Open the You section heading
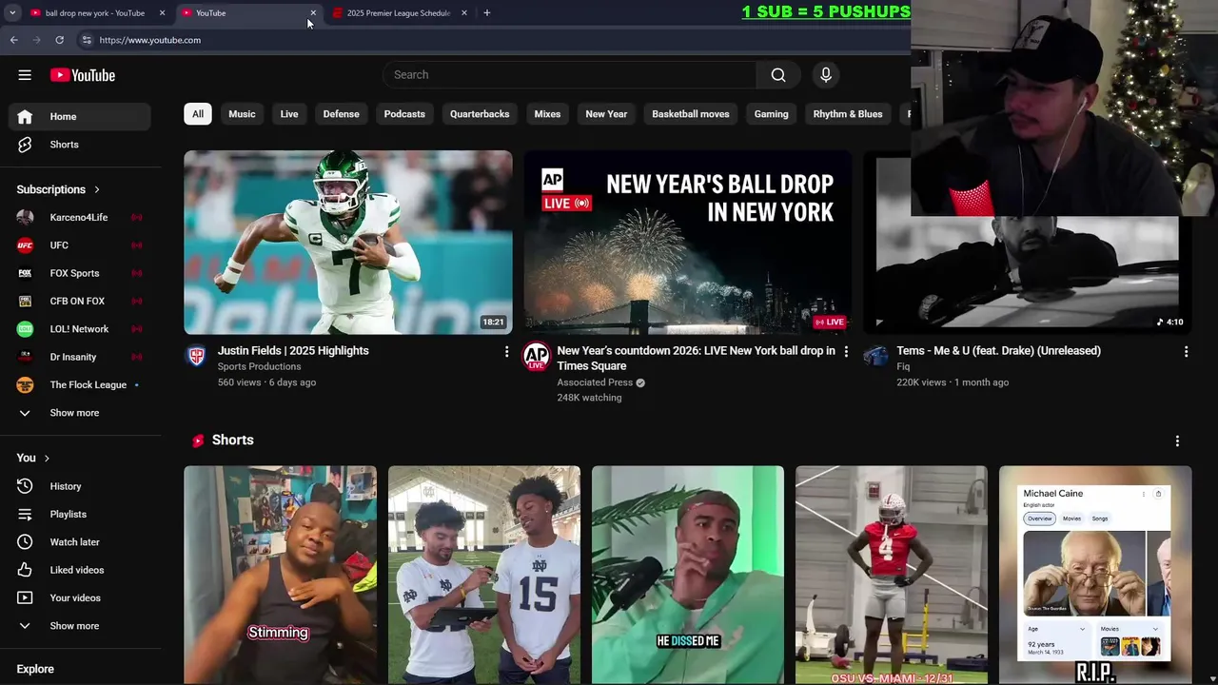Screen dimensions: 1218x685 33,458
